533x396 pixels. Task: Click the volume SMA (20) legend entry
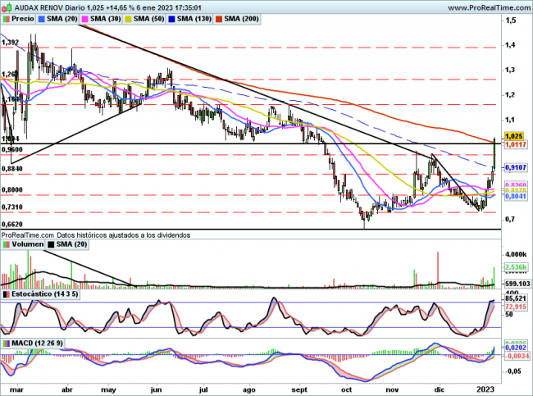pyautogui.click(x=72, y=244)
